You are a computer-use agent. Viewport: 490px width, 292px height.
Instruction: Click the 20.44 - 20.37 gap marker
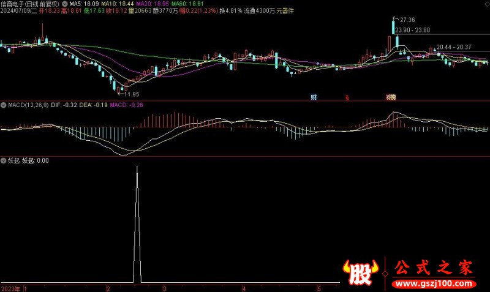(x=454, y=47)
